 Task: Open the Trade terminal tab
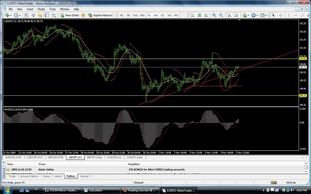12,176
